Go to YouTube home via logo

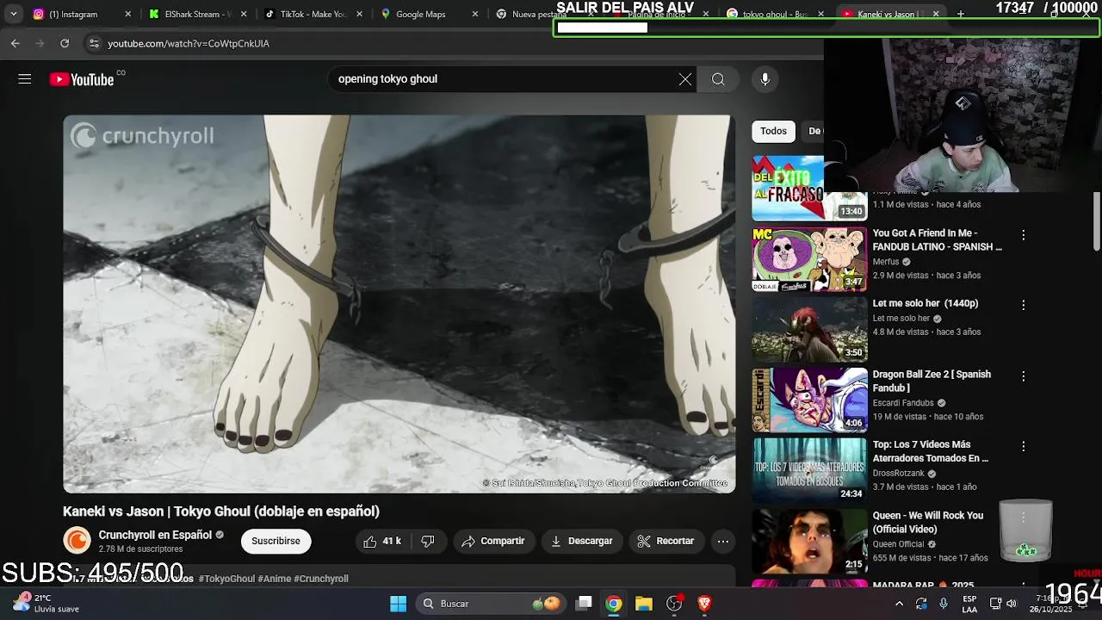[x=82, y=79]
